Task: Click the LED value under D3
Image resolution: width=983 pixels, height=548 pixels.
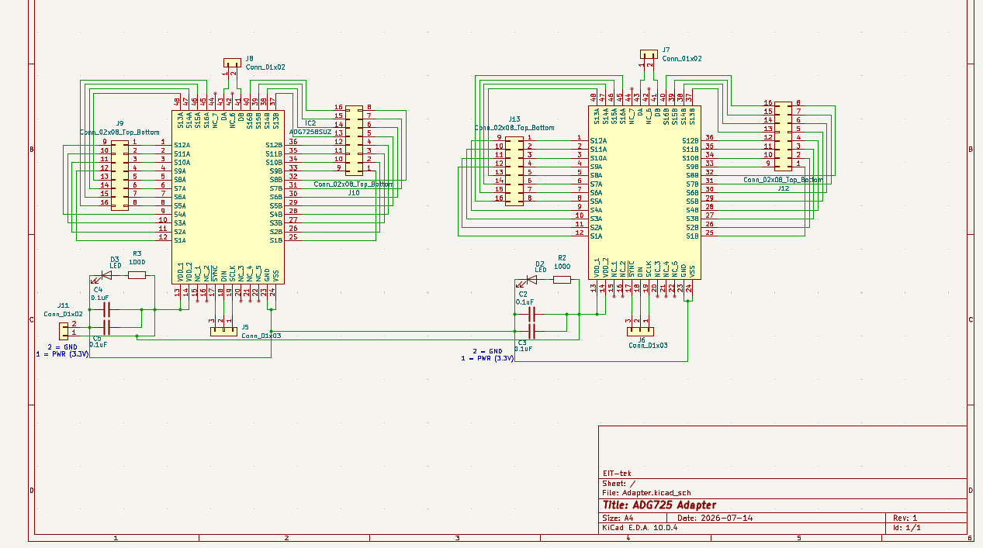Action: [x=115, y=266]
